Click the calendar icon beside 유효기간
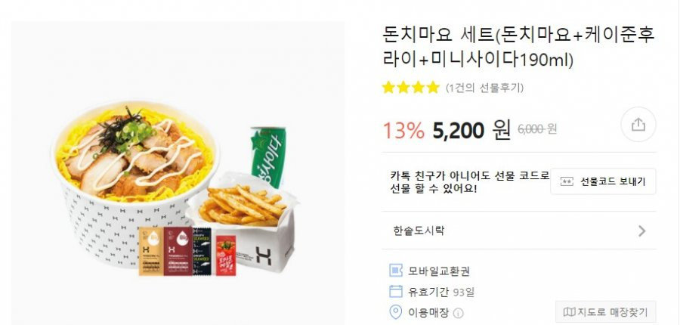This screenshot has width=680, height=325. (395, 291)
